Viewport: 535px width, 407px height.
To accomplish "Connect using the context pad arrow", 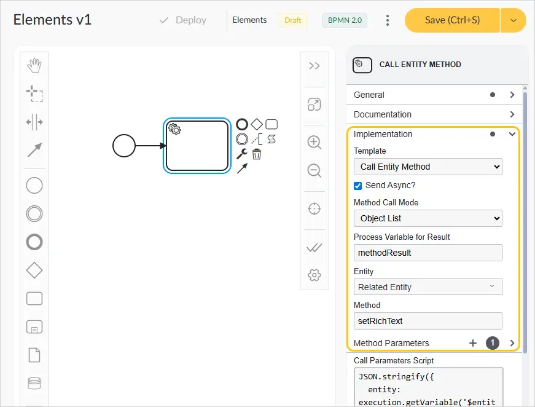I will point(242,168).
